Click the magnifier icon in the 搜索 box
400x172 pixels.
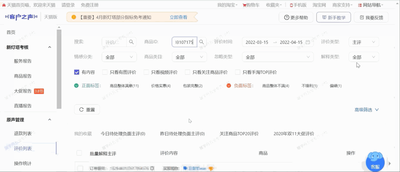click(x=131, y=42)
